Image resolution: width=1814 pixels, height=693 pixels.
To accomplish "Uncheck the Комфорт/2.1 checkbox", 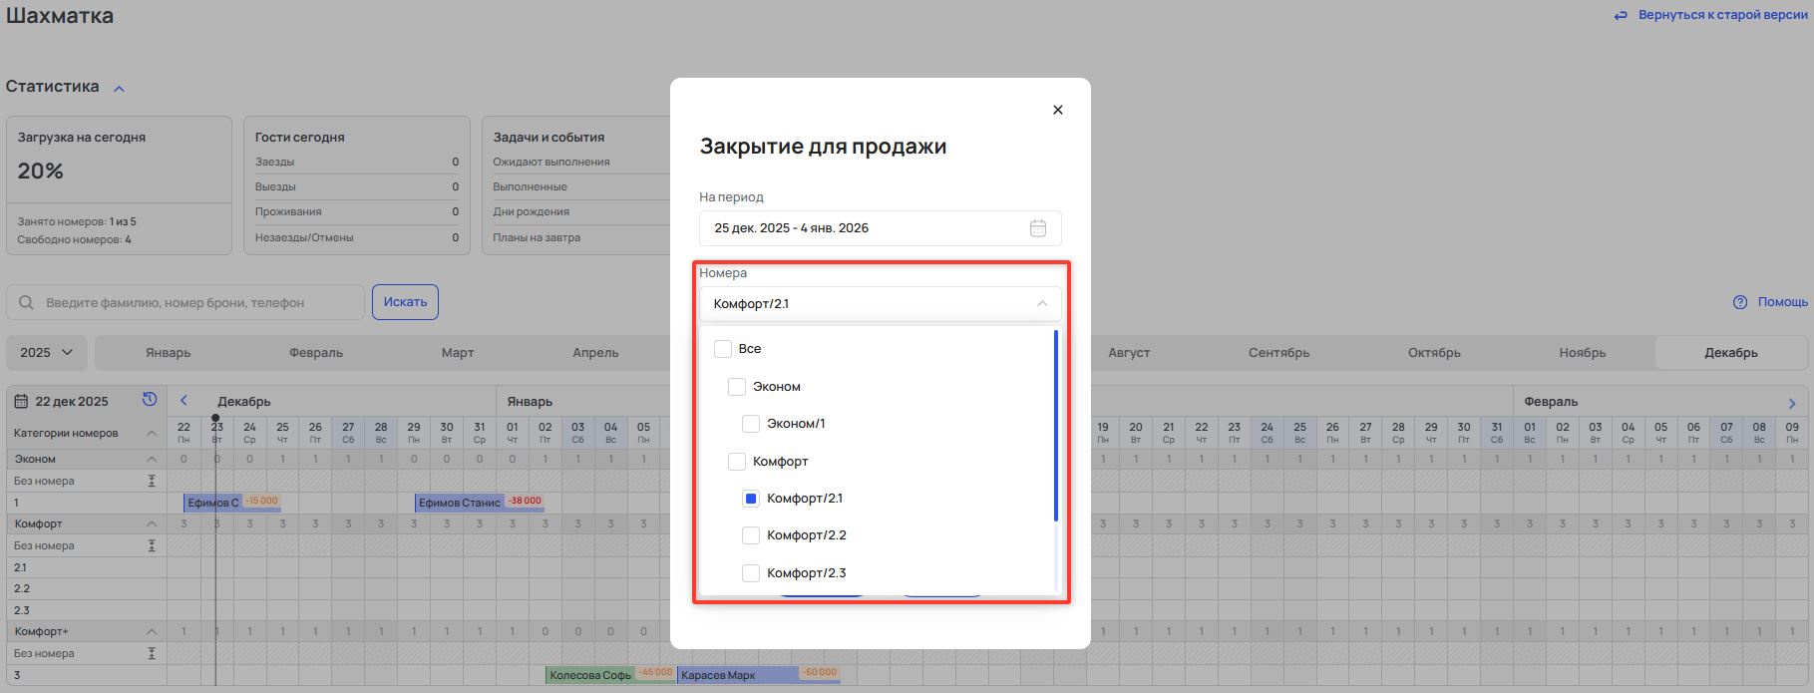I will click(x=751, y=499).
